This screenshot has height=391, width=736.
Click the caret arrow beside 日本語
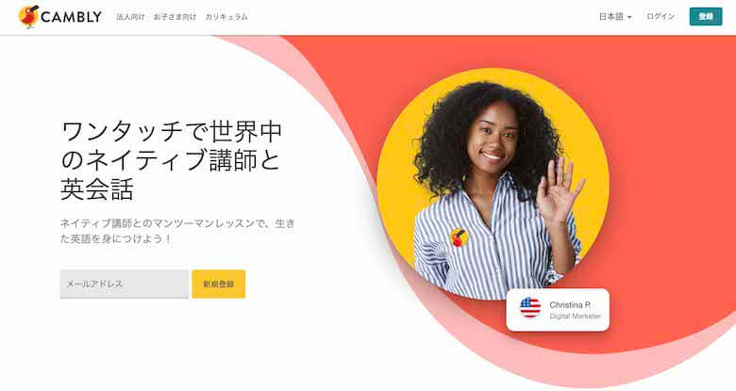[629, 17]
